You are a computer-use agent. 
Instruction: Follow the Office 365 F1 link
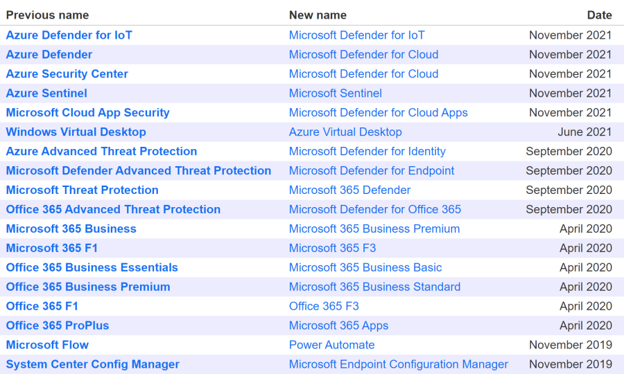[x=42, y=306]
